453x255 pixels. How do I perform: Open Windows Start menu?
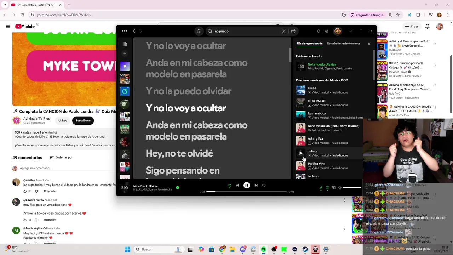point(127,249)
